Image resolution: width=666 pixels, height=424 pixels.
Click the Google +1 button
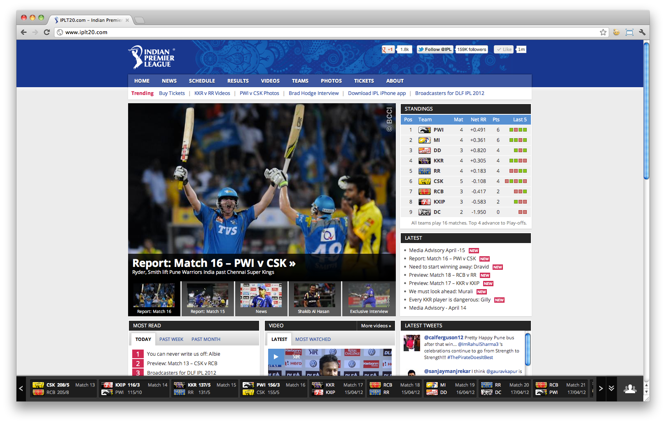point(388,49)
